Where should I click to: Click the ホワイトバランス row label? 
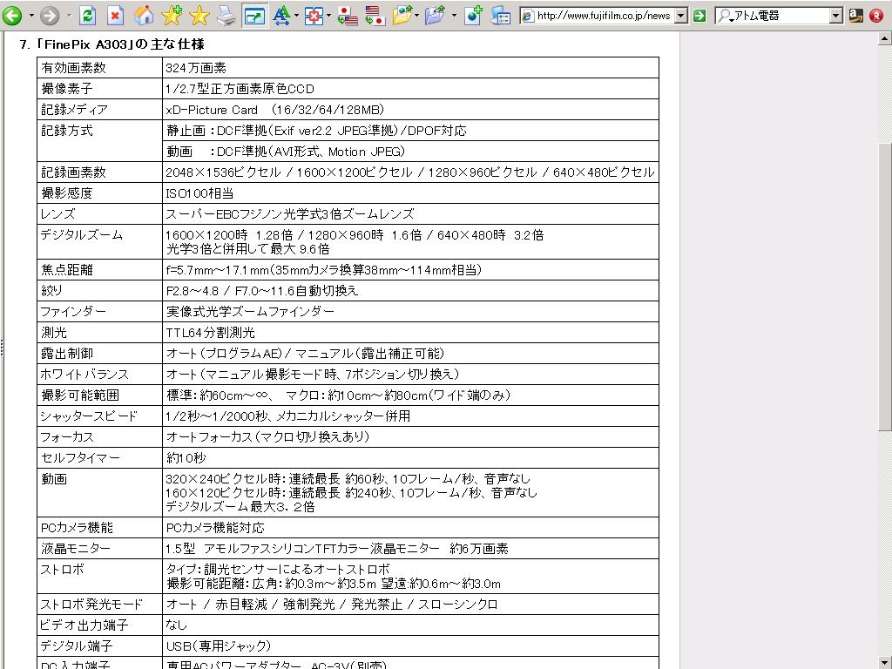(84, 375)
